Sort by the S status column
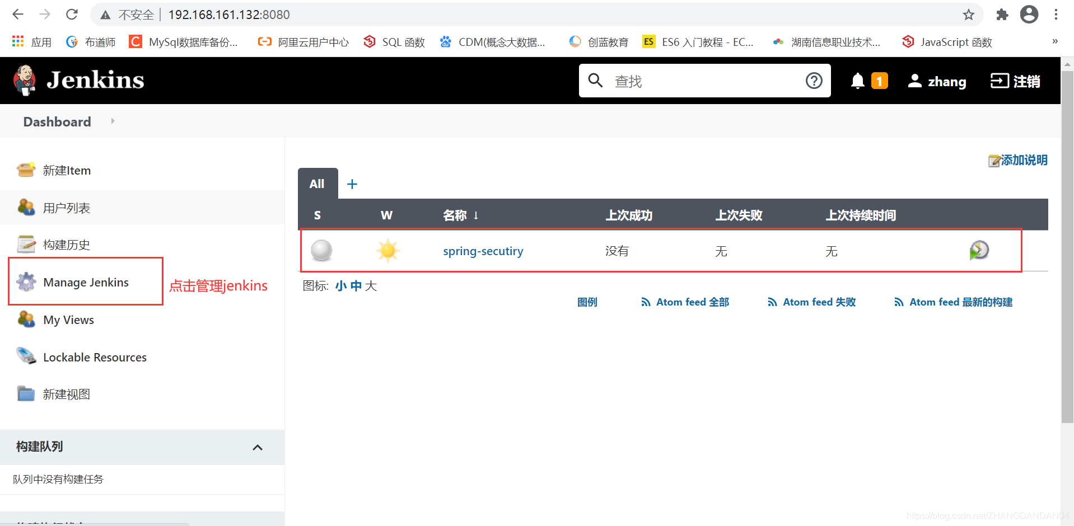This screenshot has width=1074, height=526. click(317, 215)
